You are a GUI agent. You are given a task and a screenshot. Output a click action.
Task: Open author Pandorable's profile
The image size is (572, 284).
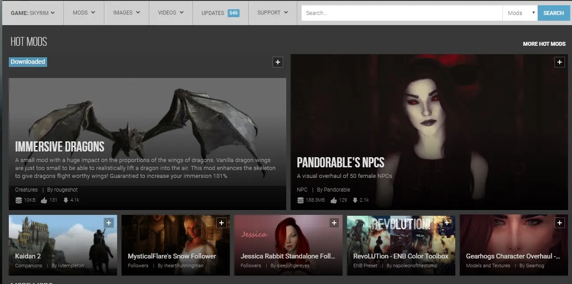pyautogui.click(x=337, y=190)
